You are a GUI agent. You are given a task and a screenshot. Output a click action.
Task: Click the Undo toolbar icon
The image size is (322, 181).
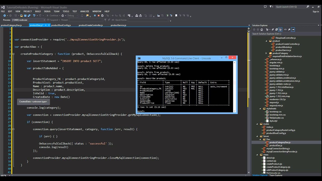click(x=34, y=15)
